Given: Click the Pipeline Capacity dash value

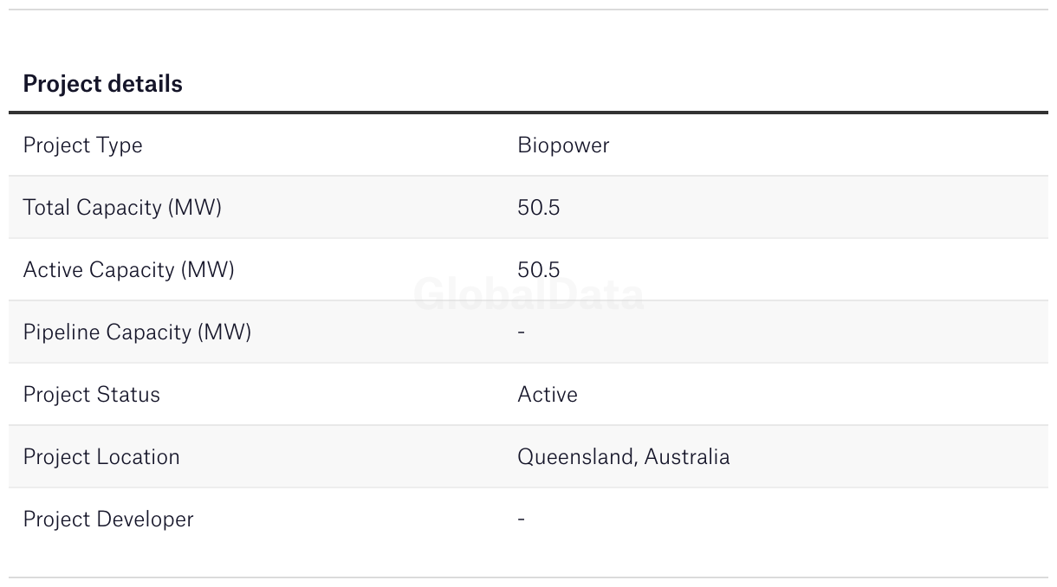Looking at the screenshot, I should click(x=522, y=332).
